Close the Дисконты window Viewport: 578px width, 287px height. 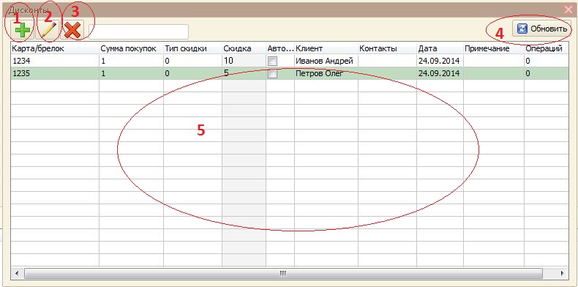(568, 10)
